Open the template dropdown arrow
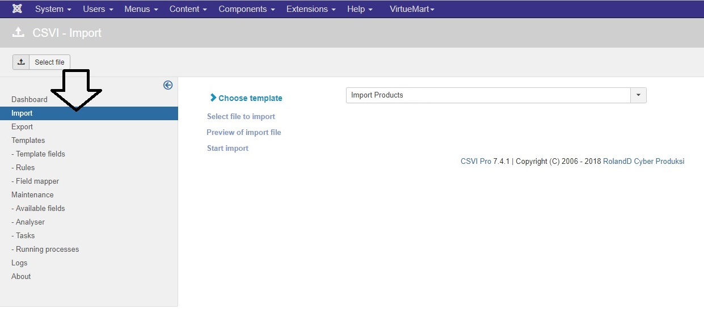 click(638, 95)
